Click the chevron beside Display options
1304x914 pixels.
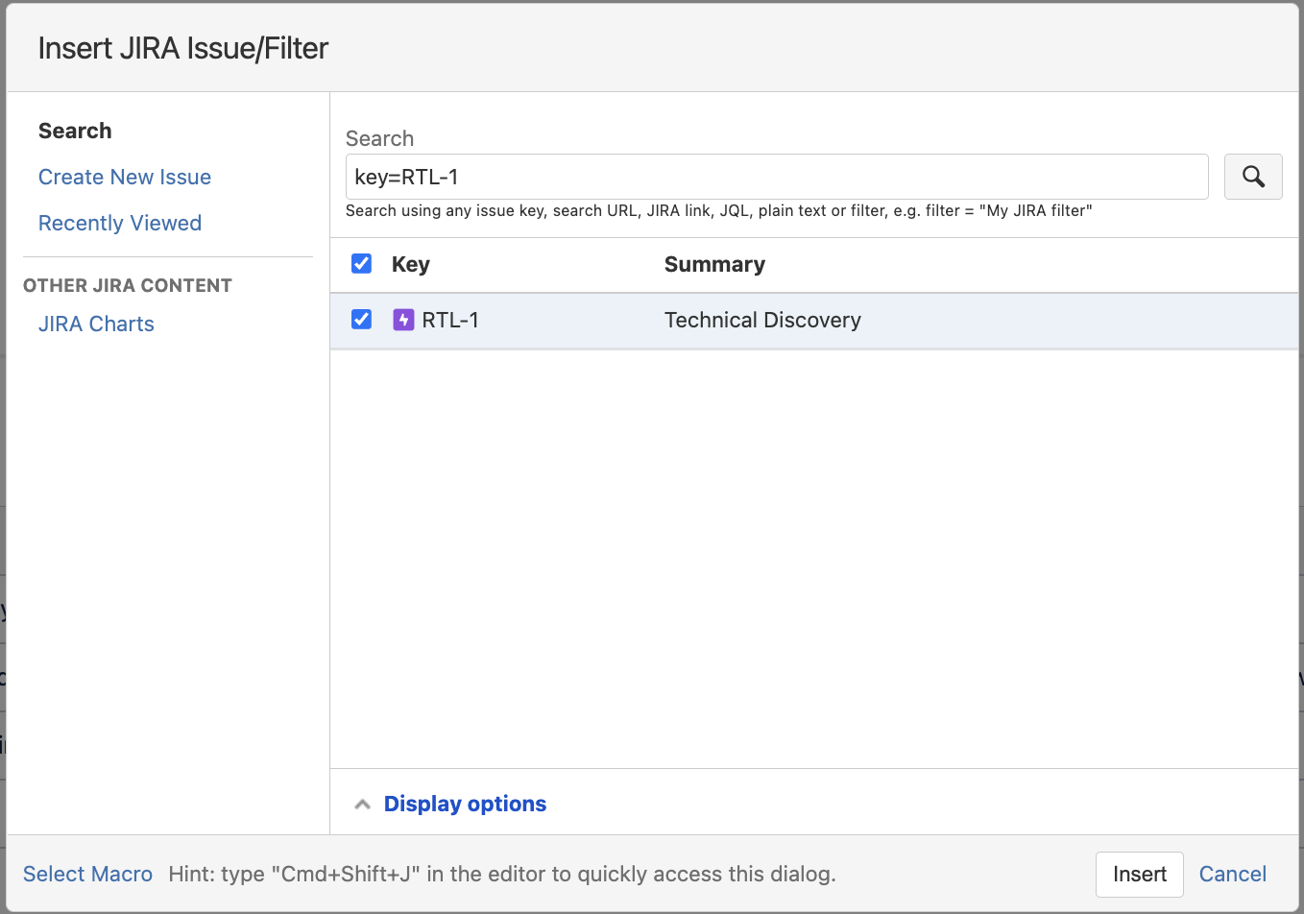coord(362,804)
